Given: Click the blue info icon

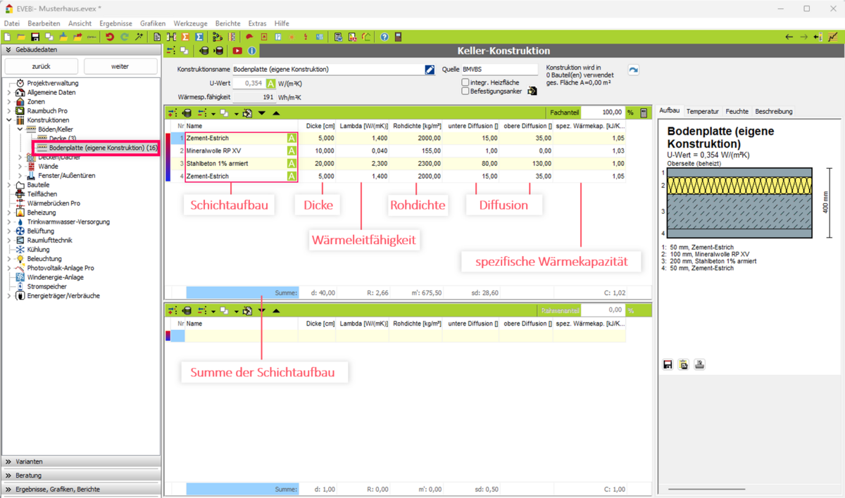Looking at the screenshot, I should coord(252,51).
